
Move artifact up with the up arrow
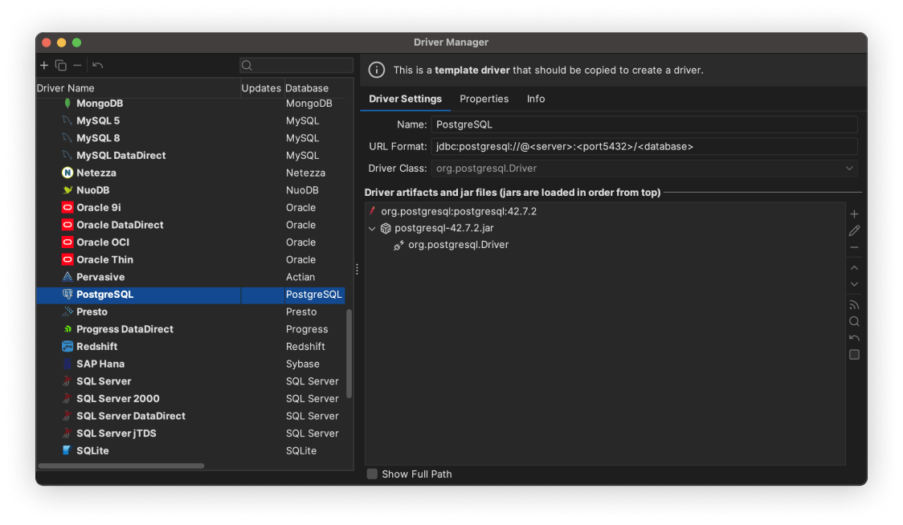854,268
